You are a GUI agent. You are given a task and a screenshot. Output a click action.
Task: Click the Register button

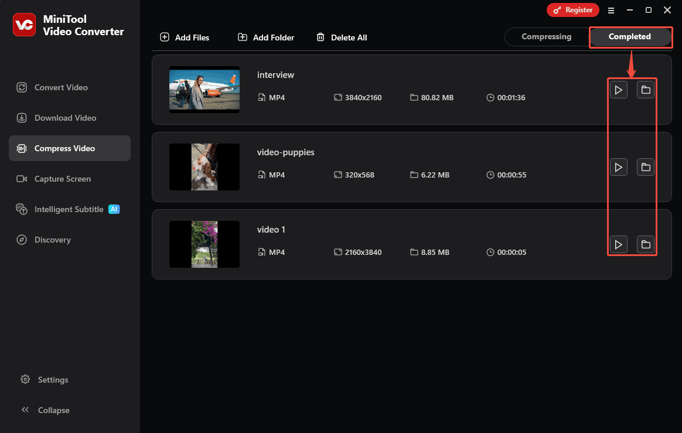pyautogui.click(x=572, y=10)
